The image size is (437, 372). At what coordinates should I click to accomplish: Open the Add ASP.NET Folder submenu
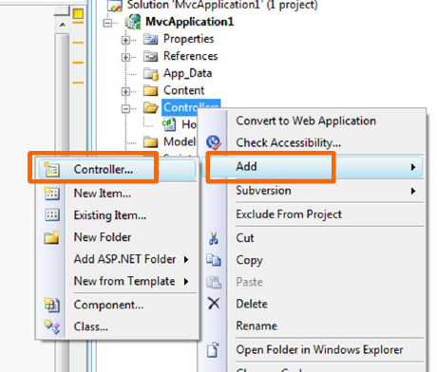[x=131, y=259]
